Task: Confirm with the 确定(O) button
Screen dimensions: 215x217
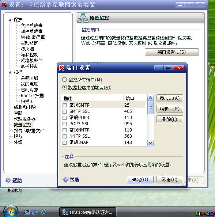Action: [140, 180]
